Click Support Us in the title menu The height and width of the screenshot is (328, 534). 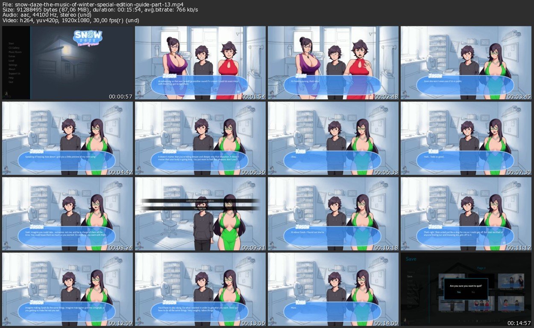14,73
